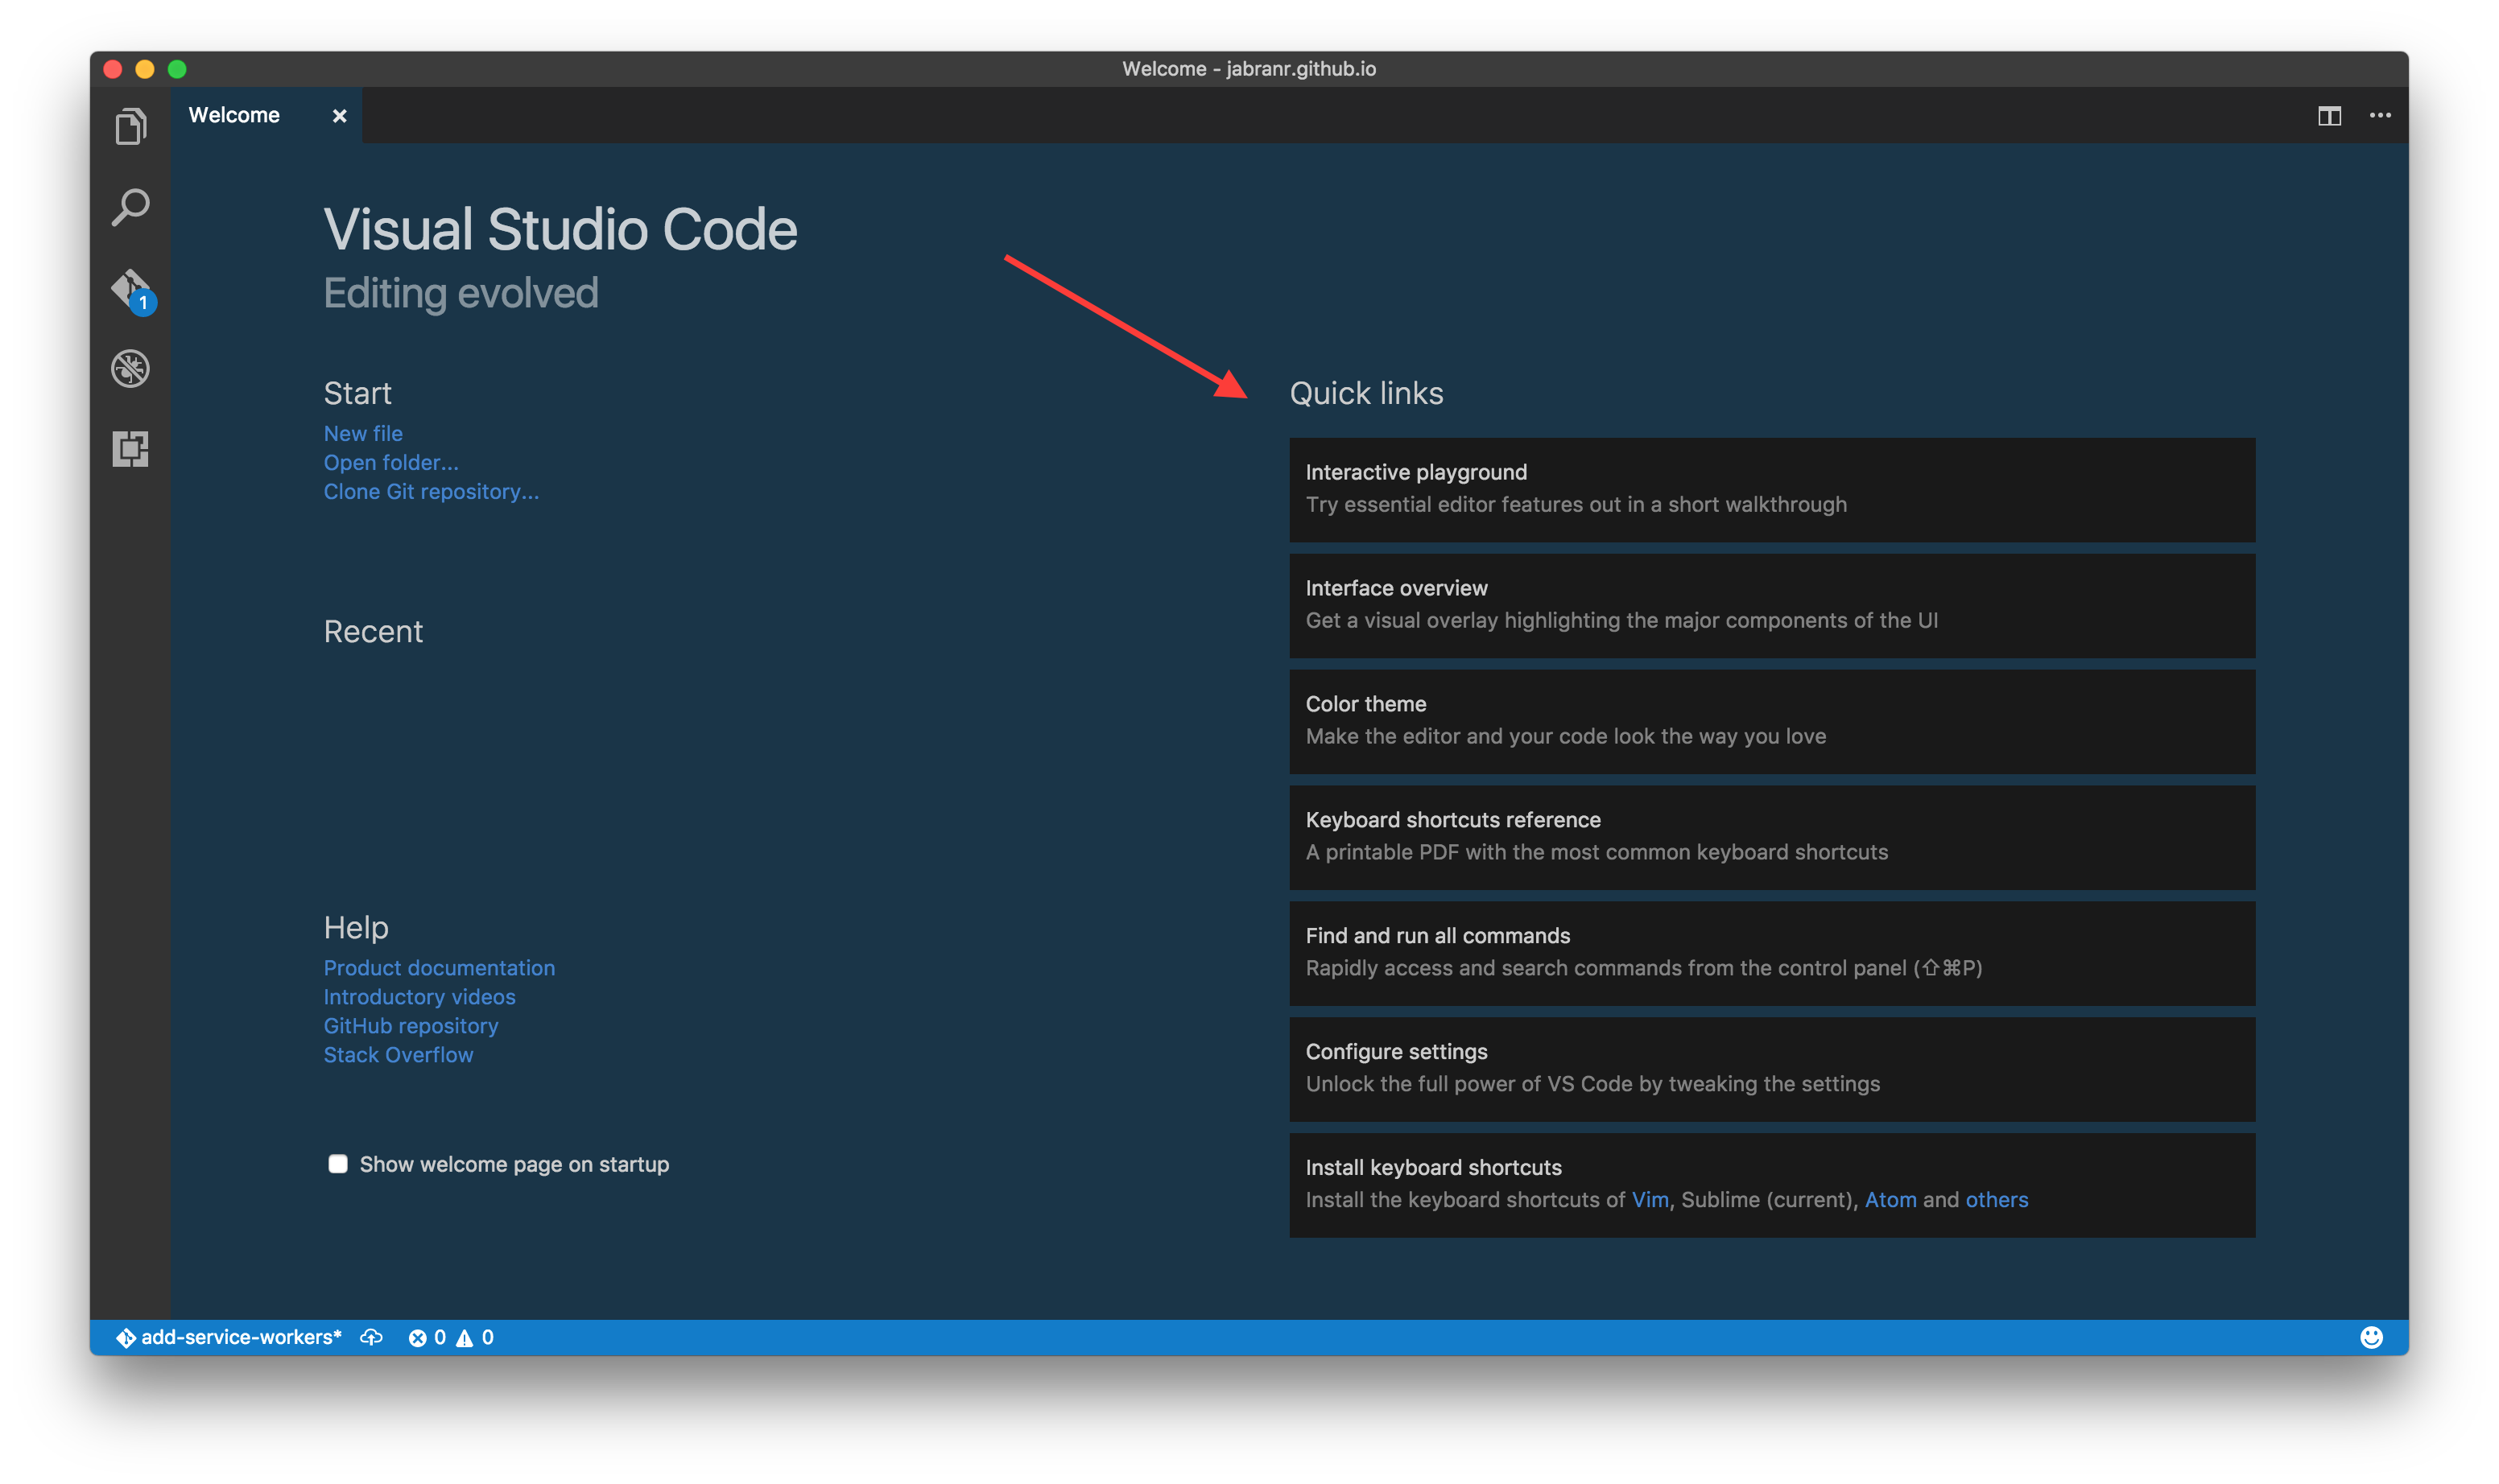
Task: Open the Introductory videos link
Action: tap(419, 996)
